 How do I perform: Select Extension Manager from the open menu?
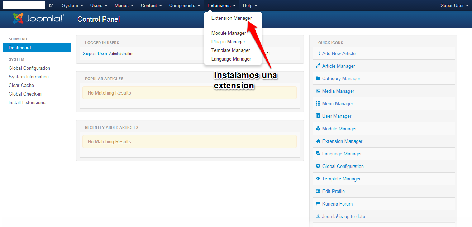tap(231, 18)
